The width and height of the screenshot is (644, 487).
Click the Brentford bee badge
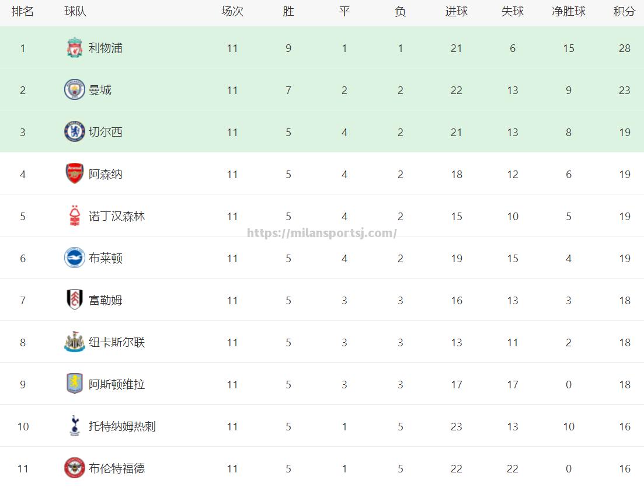click(74, 468)
